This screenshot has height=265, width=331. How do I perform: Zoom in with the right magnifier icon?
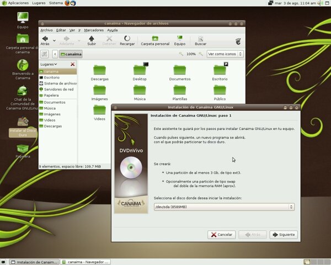(201, 54)
